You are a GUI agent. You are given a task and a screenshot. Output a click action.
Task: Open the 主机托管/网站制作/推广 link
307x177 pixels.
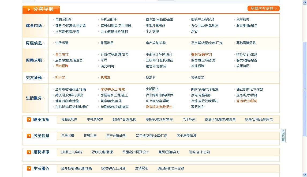72,107
